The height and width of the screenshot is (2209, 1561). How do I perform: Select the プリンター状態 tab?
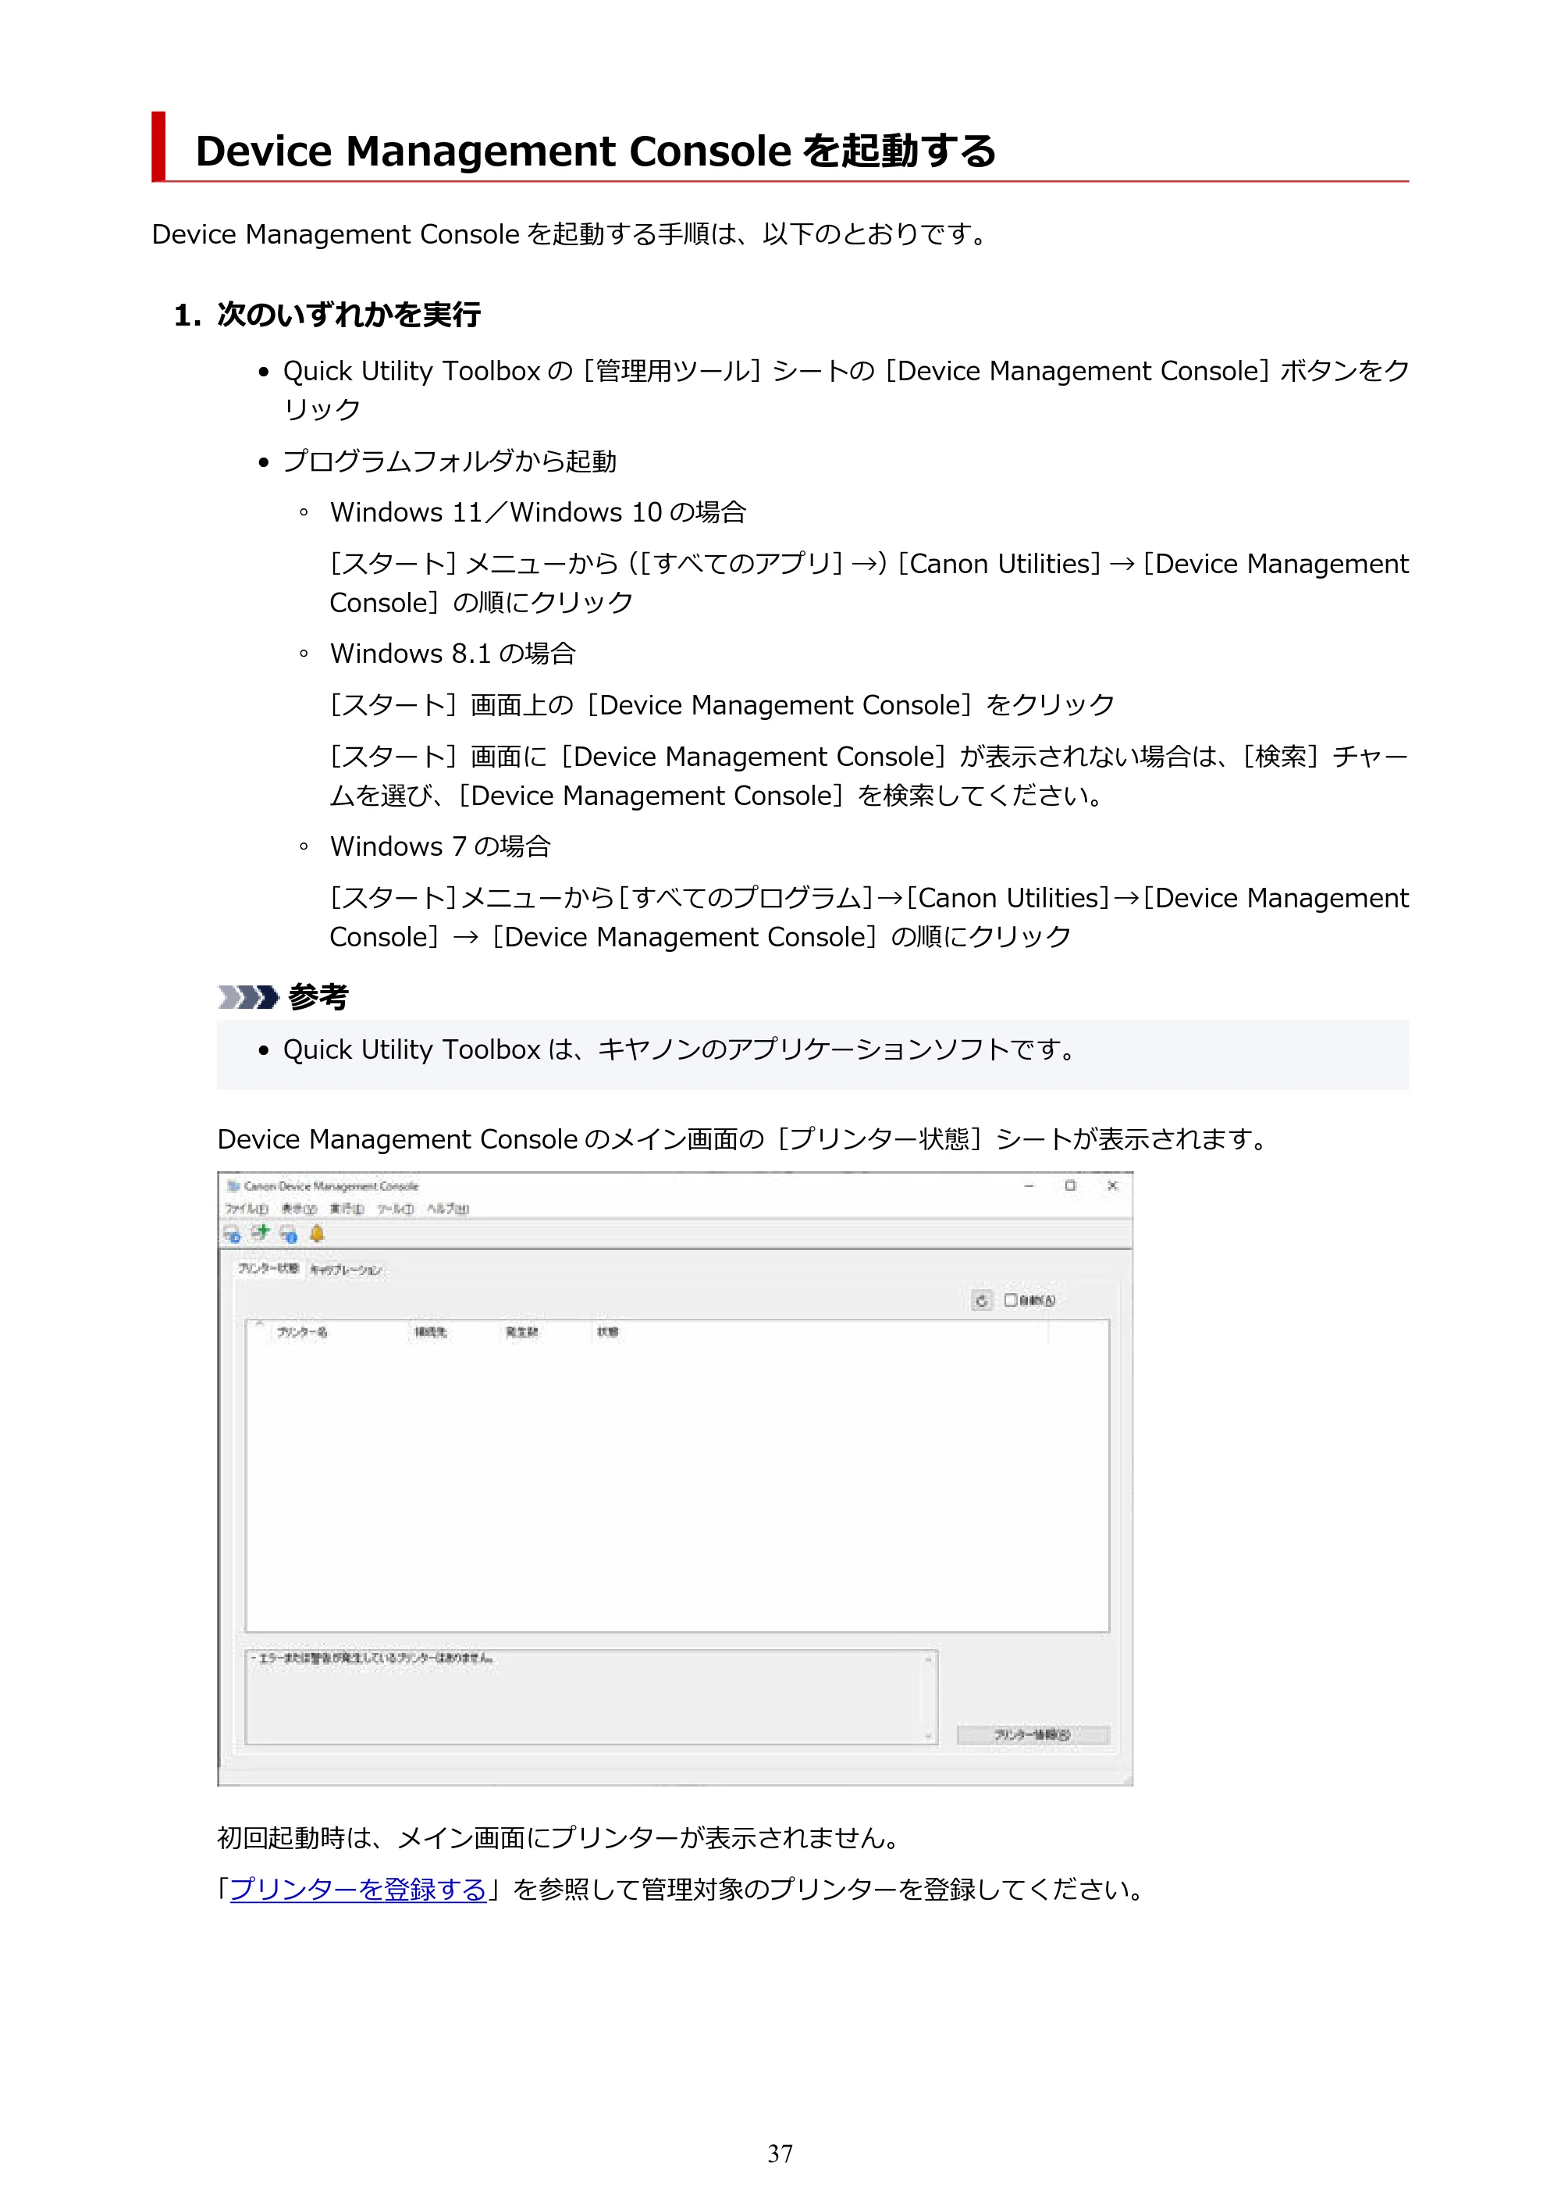point(268,1268)
